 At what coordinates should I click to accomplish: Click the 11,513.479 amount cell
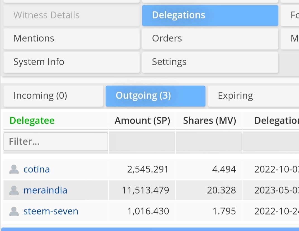[x=145, y=190]
